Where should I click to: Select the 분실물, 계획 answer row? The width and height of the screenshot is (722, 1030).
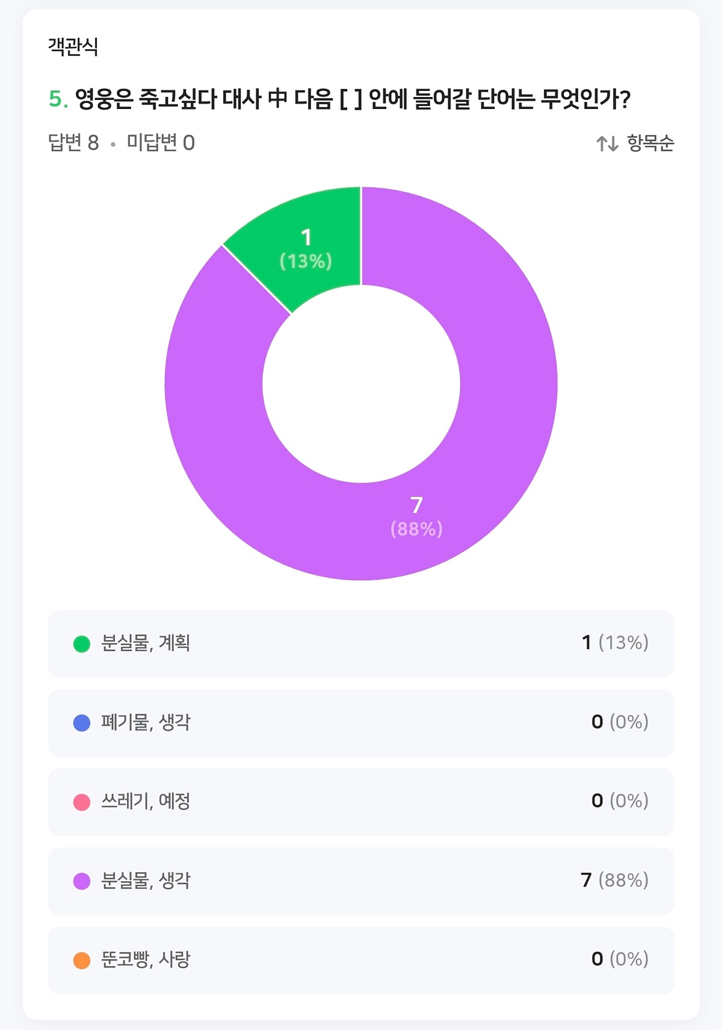coord(361,644)
